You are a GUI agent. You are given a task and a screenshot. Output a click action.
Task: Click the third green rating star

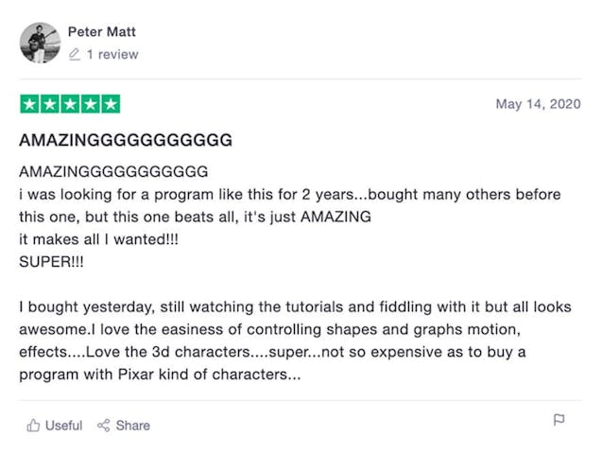pos(70,104)
